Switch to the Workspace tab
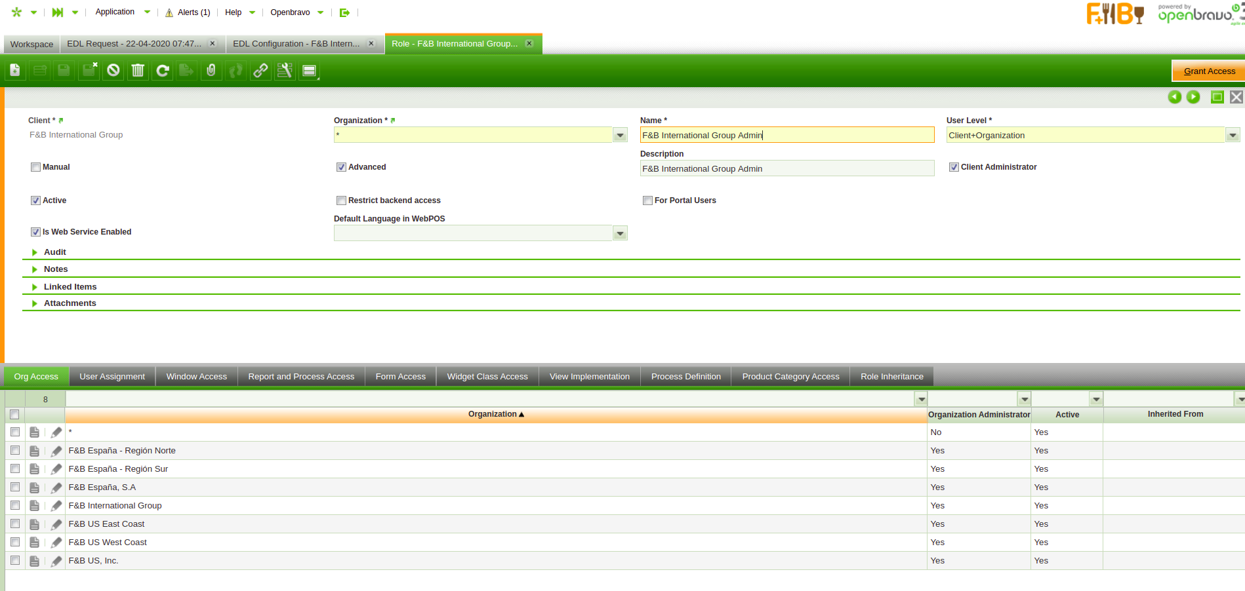1245x591 pixels. point(31,45)
